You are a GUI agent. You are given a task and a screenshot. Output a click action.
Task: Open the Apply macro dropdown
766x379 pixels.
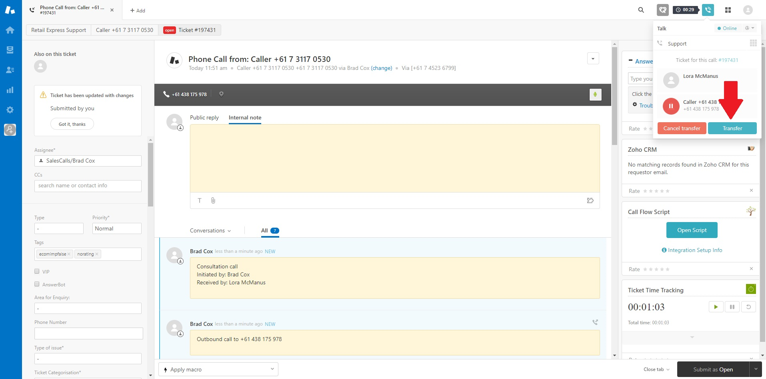[218, 369]
